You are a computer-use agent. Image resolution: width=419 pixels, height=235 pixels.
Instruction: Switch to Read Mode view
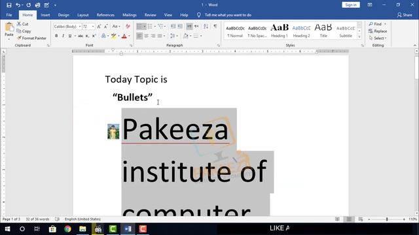338,219
